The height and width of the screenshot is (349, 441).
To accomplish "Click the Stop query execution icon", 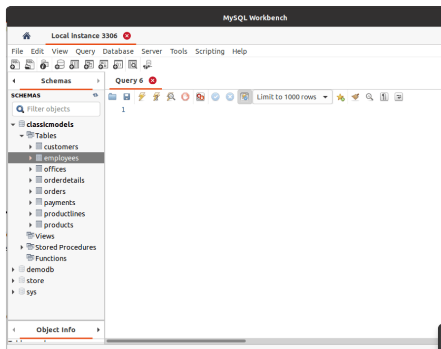I will point(185,97).
